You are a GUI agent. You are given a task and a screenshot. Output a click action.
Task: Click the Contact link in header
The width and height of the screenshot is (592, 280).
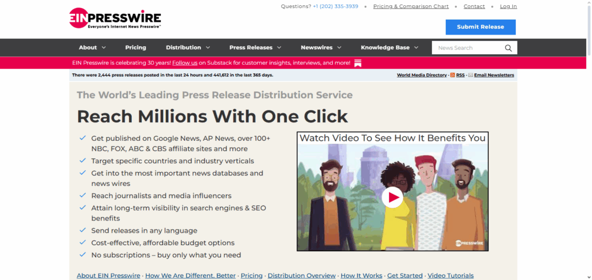coord(474,6)
